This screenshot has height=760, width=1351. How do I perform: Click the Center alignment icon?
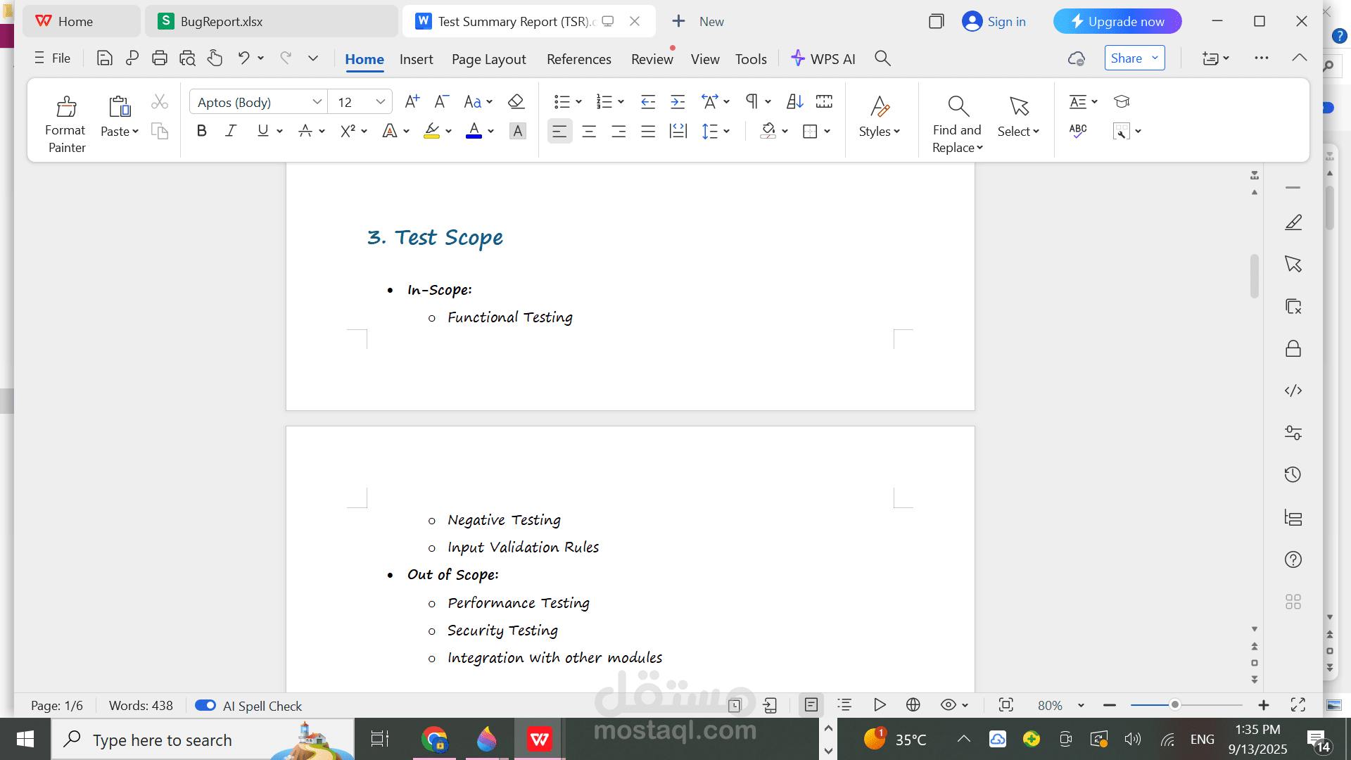point(589,132)
